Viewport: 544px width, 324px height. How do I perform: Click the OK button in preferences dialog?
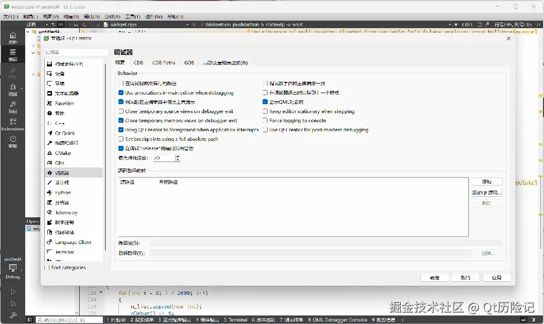point(435,278)
